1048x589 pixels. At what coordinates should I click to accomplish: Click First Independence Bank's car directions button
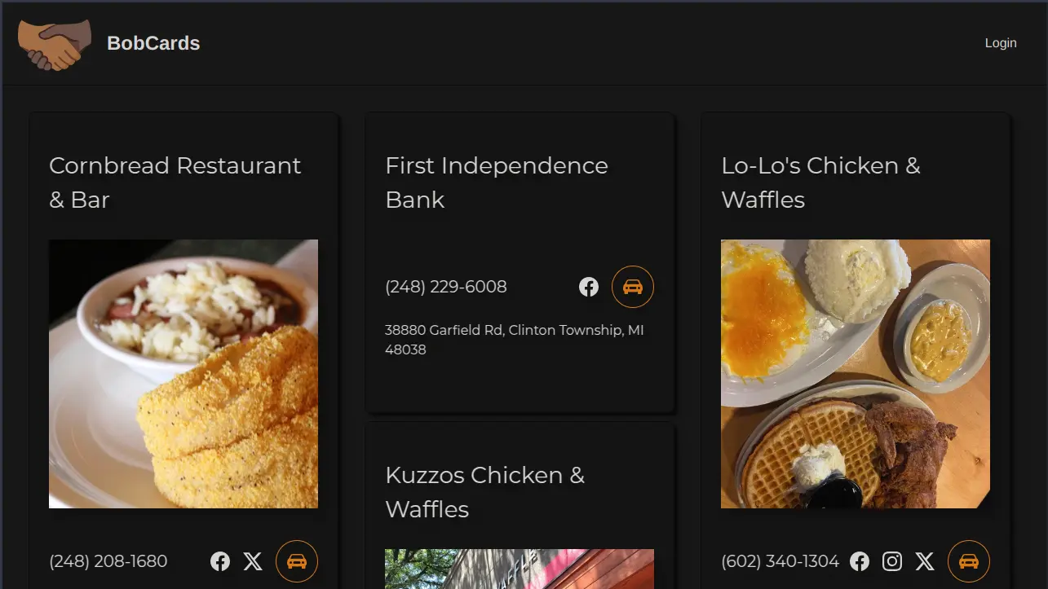pyautogui.click(x=633, y=287)
